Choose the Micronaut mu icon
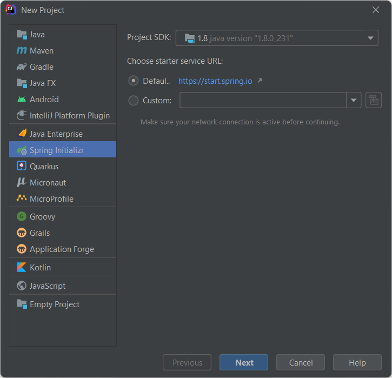This screenshot has height=378, width=392. click(22, 183)
